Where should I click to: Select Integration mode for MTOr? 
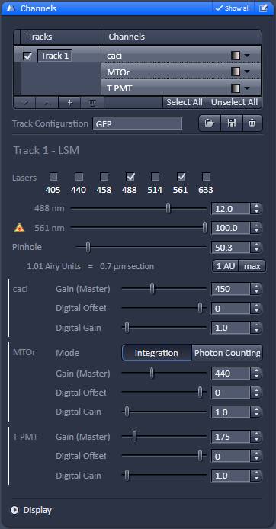(156, 353)
